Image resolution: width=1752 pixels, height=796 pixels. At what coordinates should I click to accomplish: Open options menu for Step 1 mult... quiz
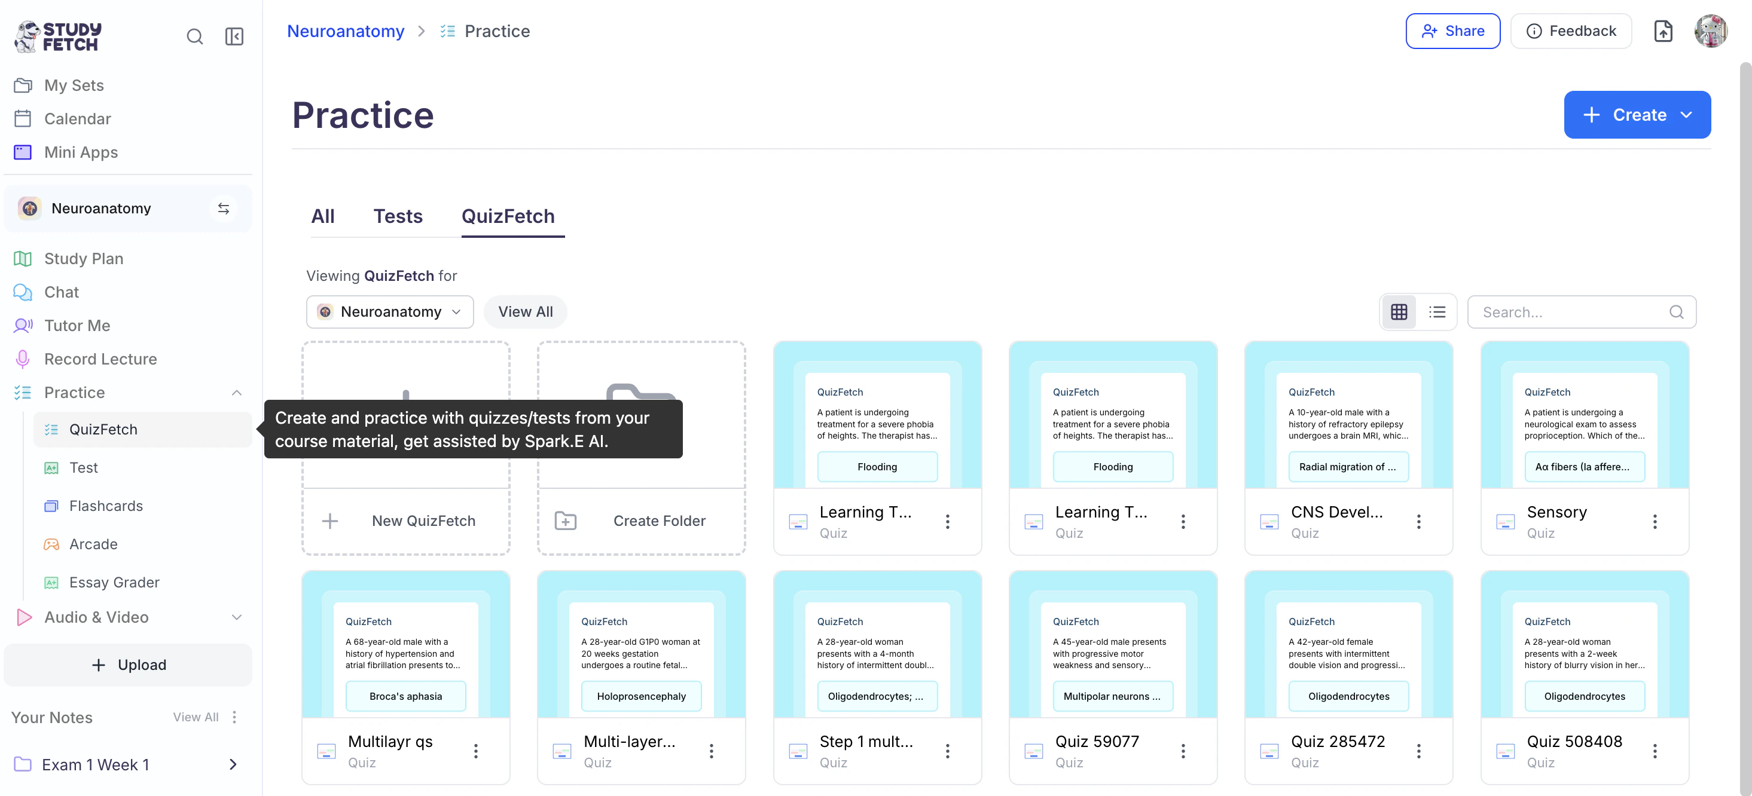[x=947, y=751]
